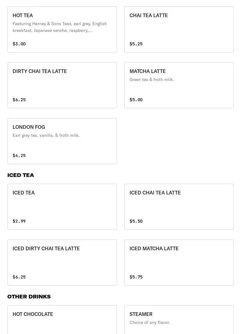This screenshot has width=241, height=334.
Task: Click the $4.25 London Fog price
Action: tap(19, 155)
